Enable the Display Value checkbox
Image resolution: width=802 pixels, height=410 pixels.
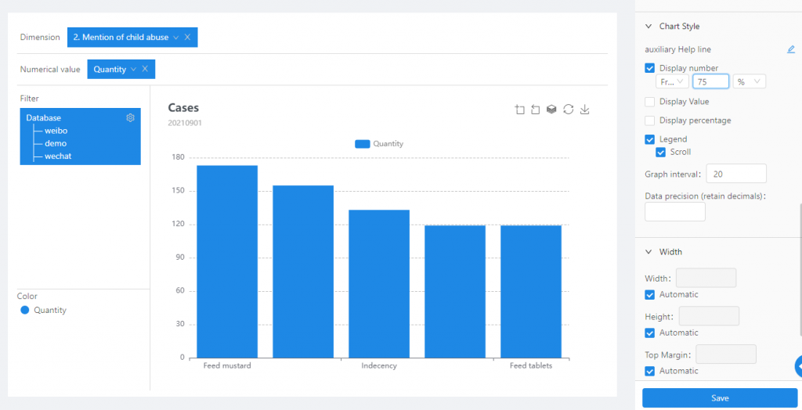[650, 102]
